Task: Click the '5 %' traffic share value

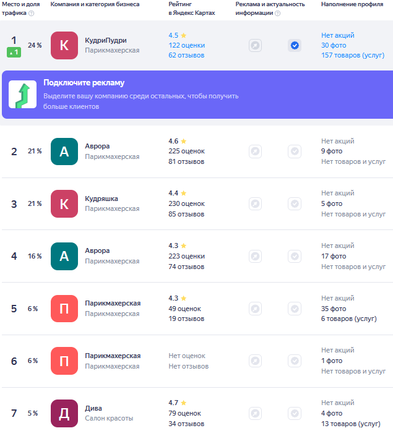Action: [33, 414]
